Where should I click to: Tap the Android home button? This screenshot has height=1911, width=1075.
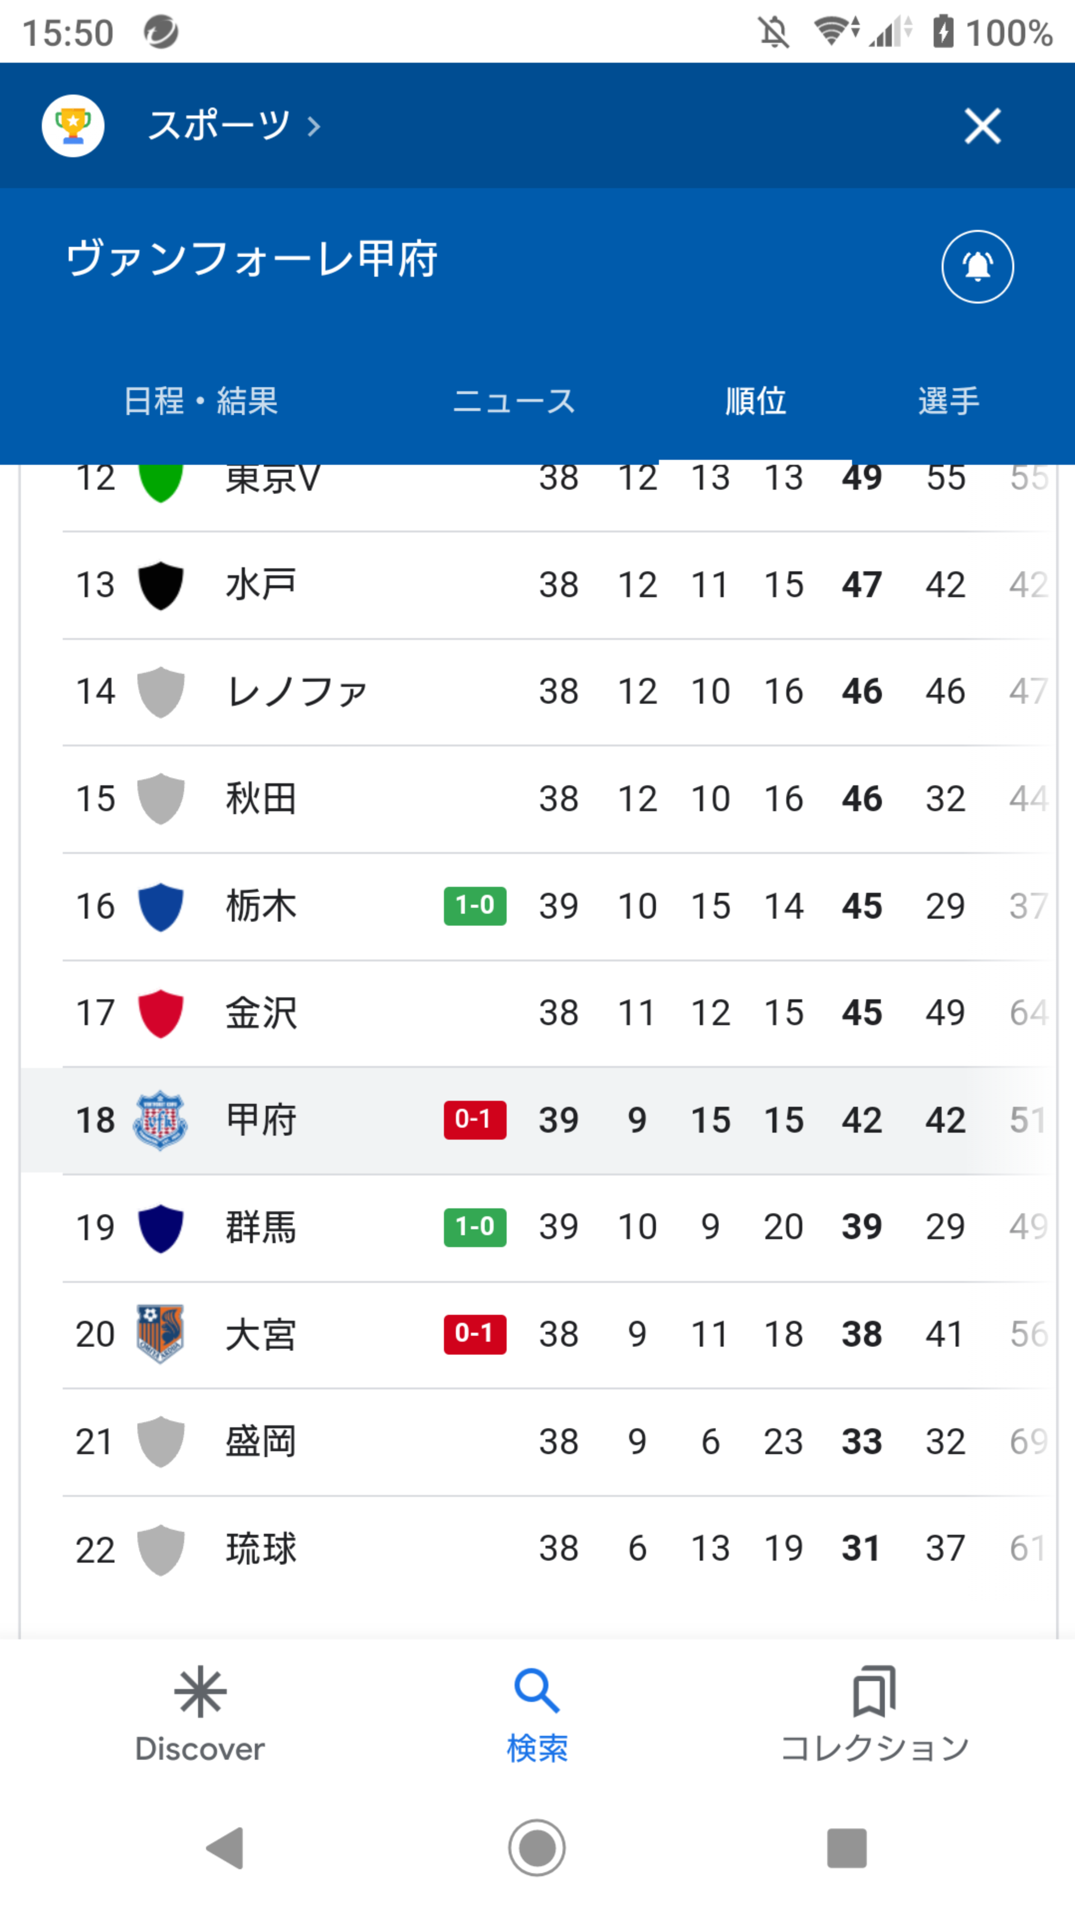(537, 1847)
